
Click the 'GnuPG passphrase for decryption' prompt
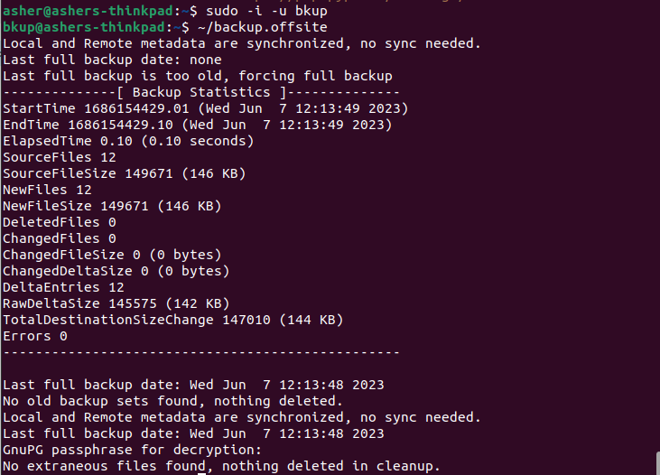(132, 450)
